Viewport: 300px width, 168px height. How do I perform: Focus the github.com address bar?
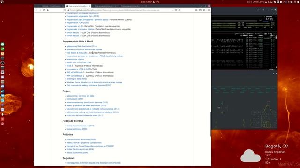pyautogui.click(x=117, y=10)
